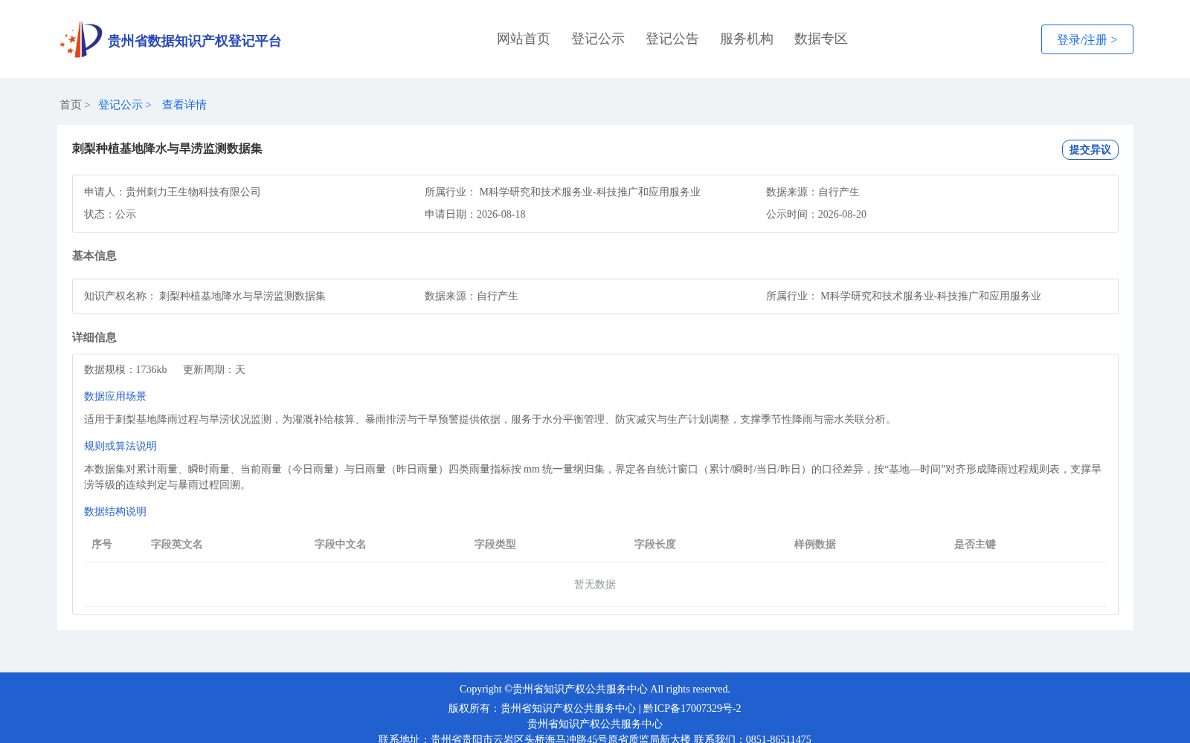The width and height of the screenshot is (1190, 743).
Task: Switch to 数据专区 section
Action: [821, 39]
